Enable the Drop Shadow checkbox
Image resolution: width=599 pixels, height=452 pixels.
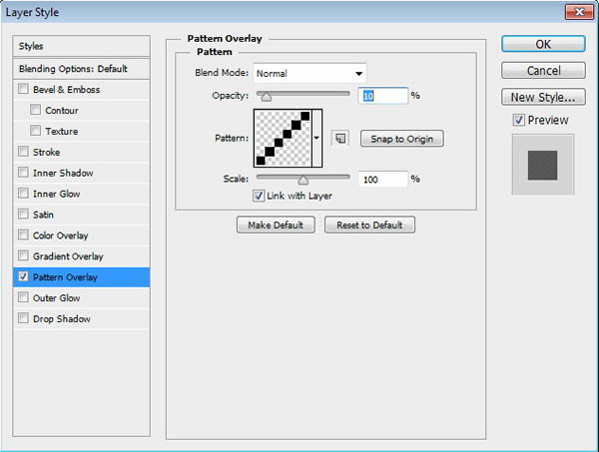[x=23, y=318]
